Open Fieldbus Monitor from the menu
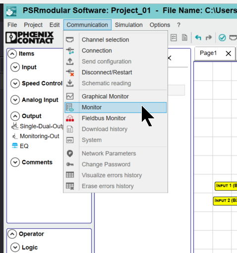This screenshot has width=237, height=253. coord(116,118)
